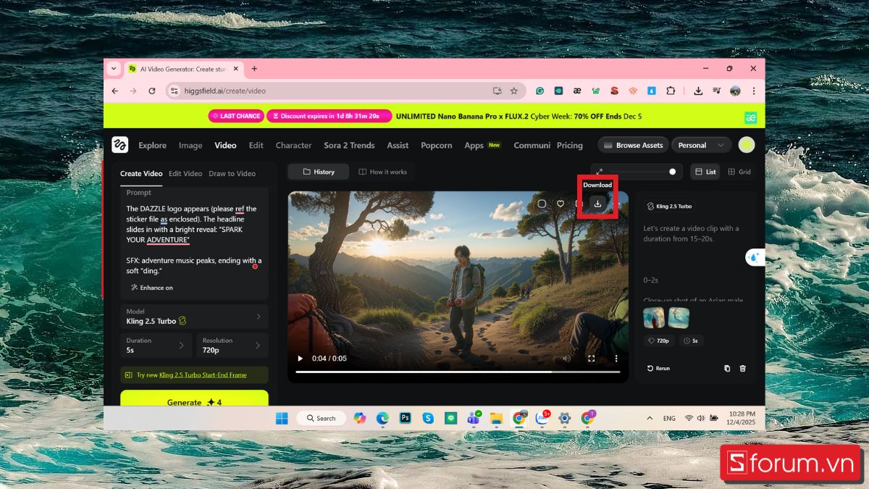Show hidden tray icons chevron
The image size is (869, 489).
(650, 418)
